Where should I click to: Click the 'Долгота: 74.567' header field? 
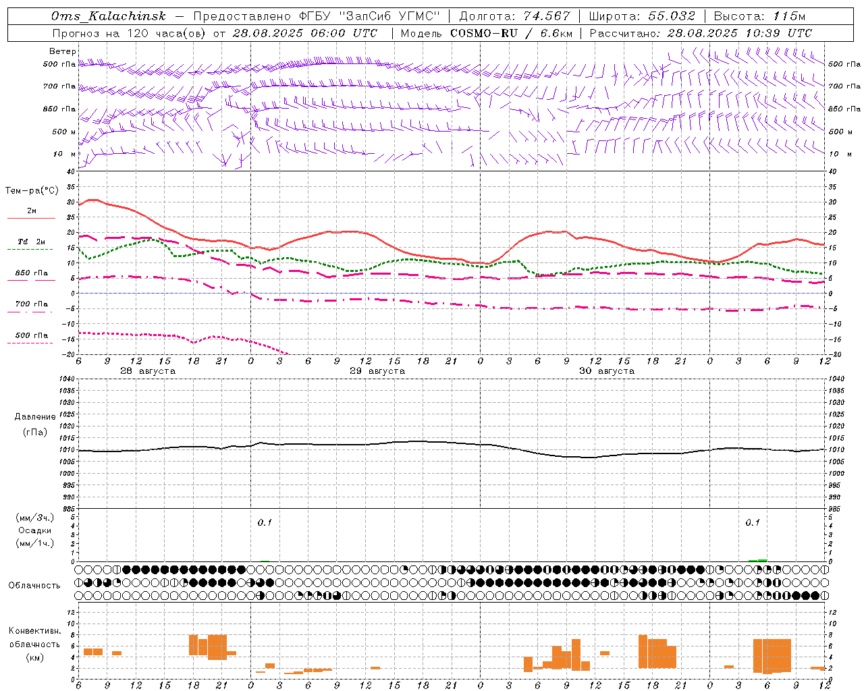515,16
